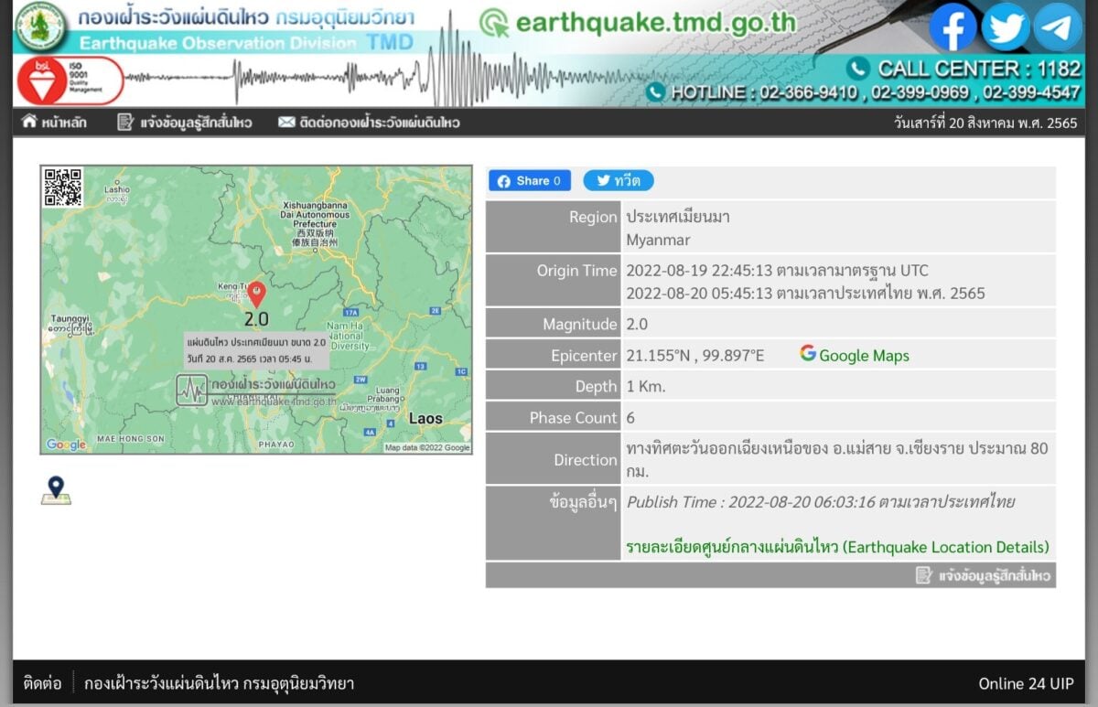Click the red epicenter marker on map
The width and height of the screenshot is (1098, 707).
point(257,294)
